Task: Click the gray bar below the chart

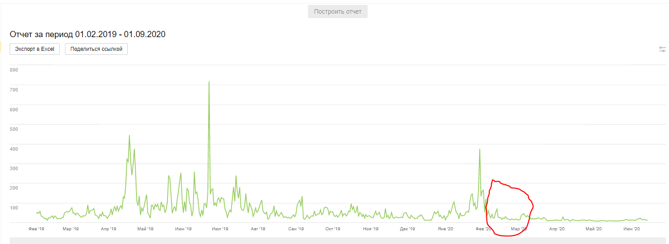Action: (x=336, y=240)
